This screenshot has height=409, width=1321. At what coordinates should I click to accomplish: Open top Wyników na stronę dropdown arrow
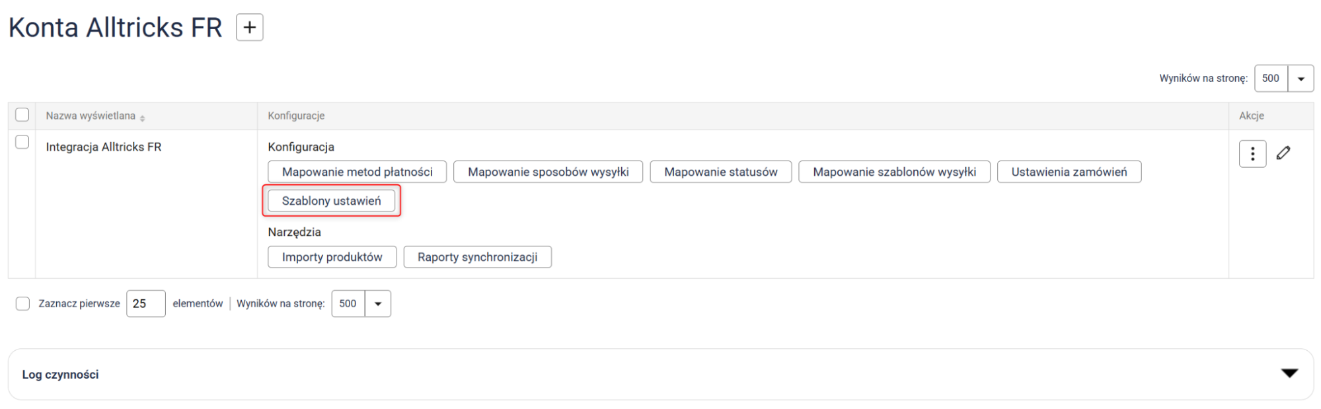1300,79
